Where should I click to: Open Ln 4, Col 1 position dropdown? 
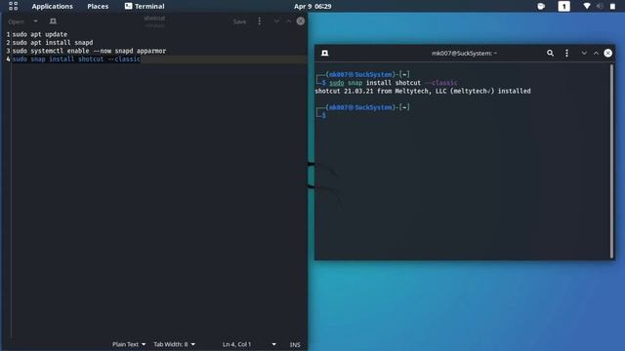(249, 344)
